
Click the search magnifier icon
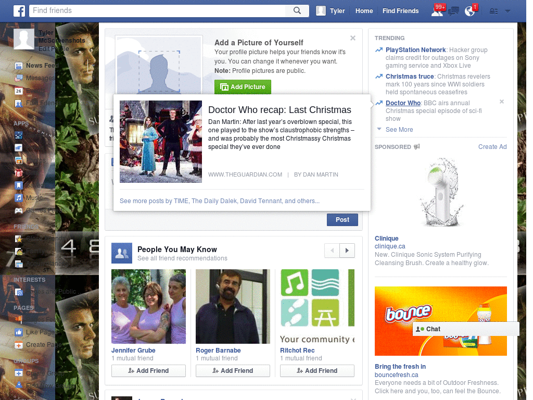click(297, 10)
